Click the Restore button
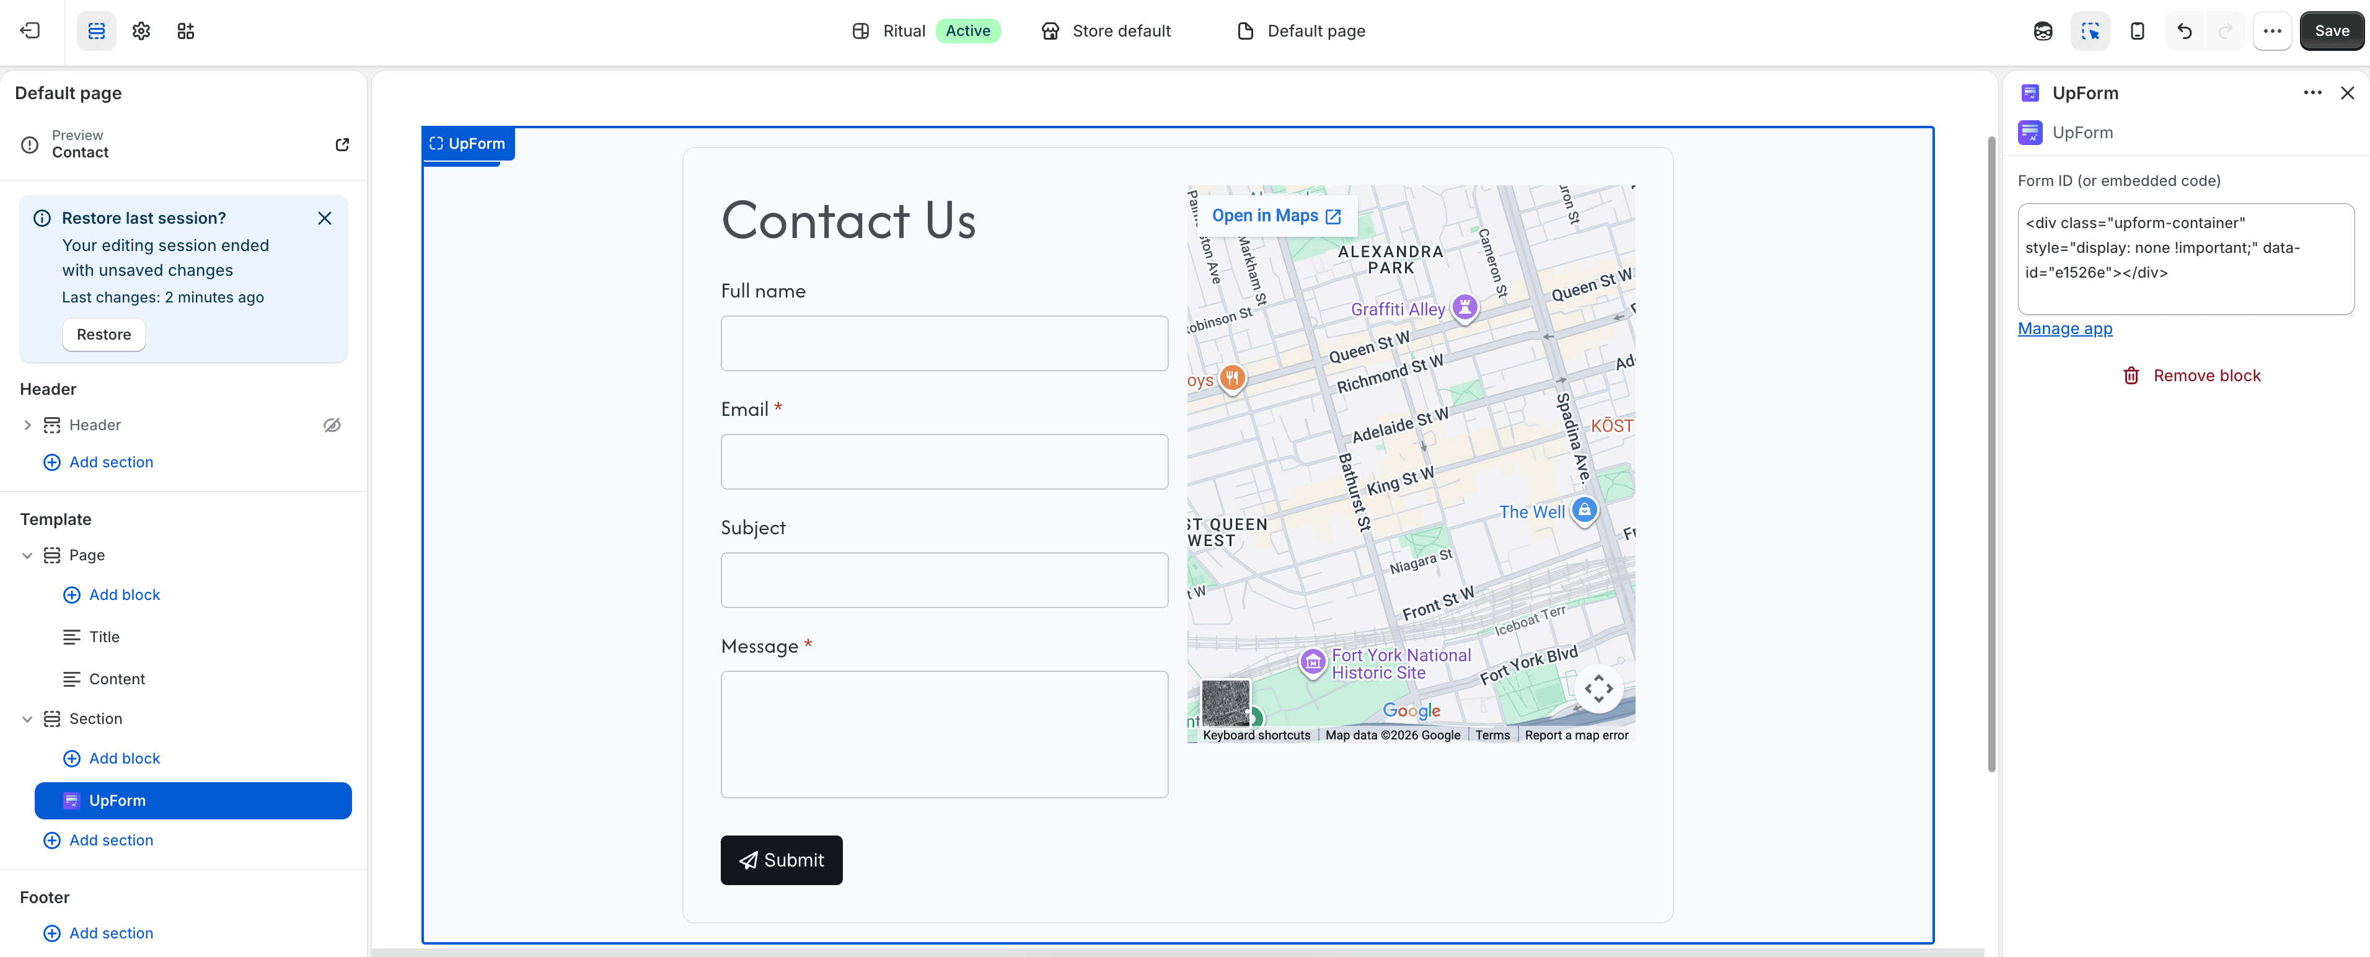The height and width of the screenshot is (957, 2370). [x=104, y=334]
